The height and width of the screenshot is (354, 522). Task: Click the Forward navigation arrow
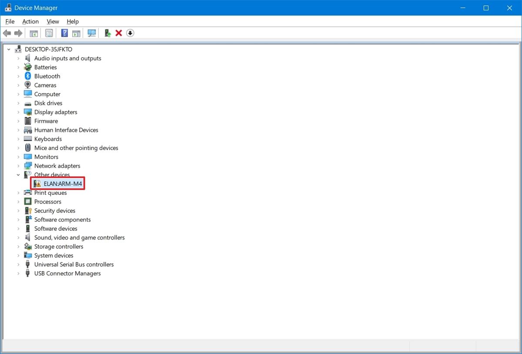(18, 33)
